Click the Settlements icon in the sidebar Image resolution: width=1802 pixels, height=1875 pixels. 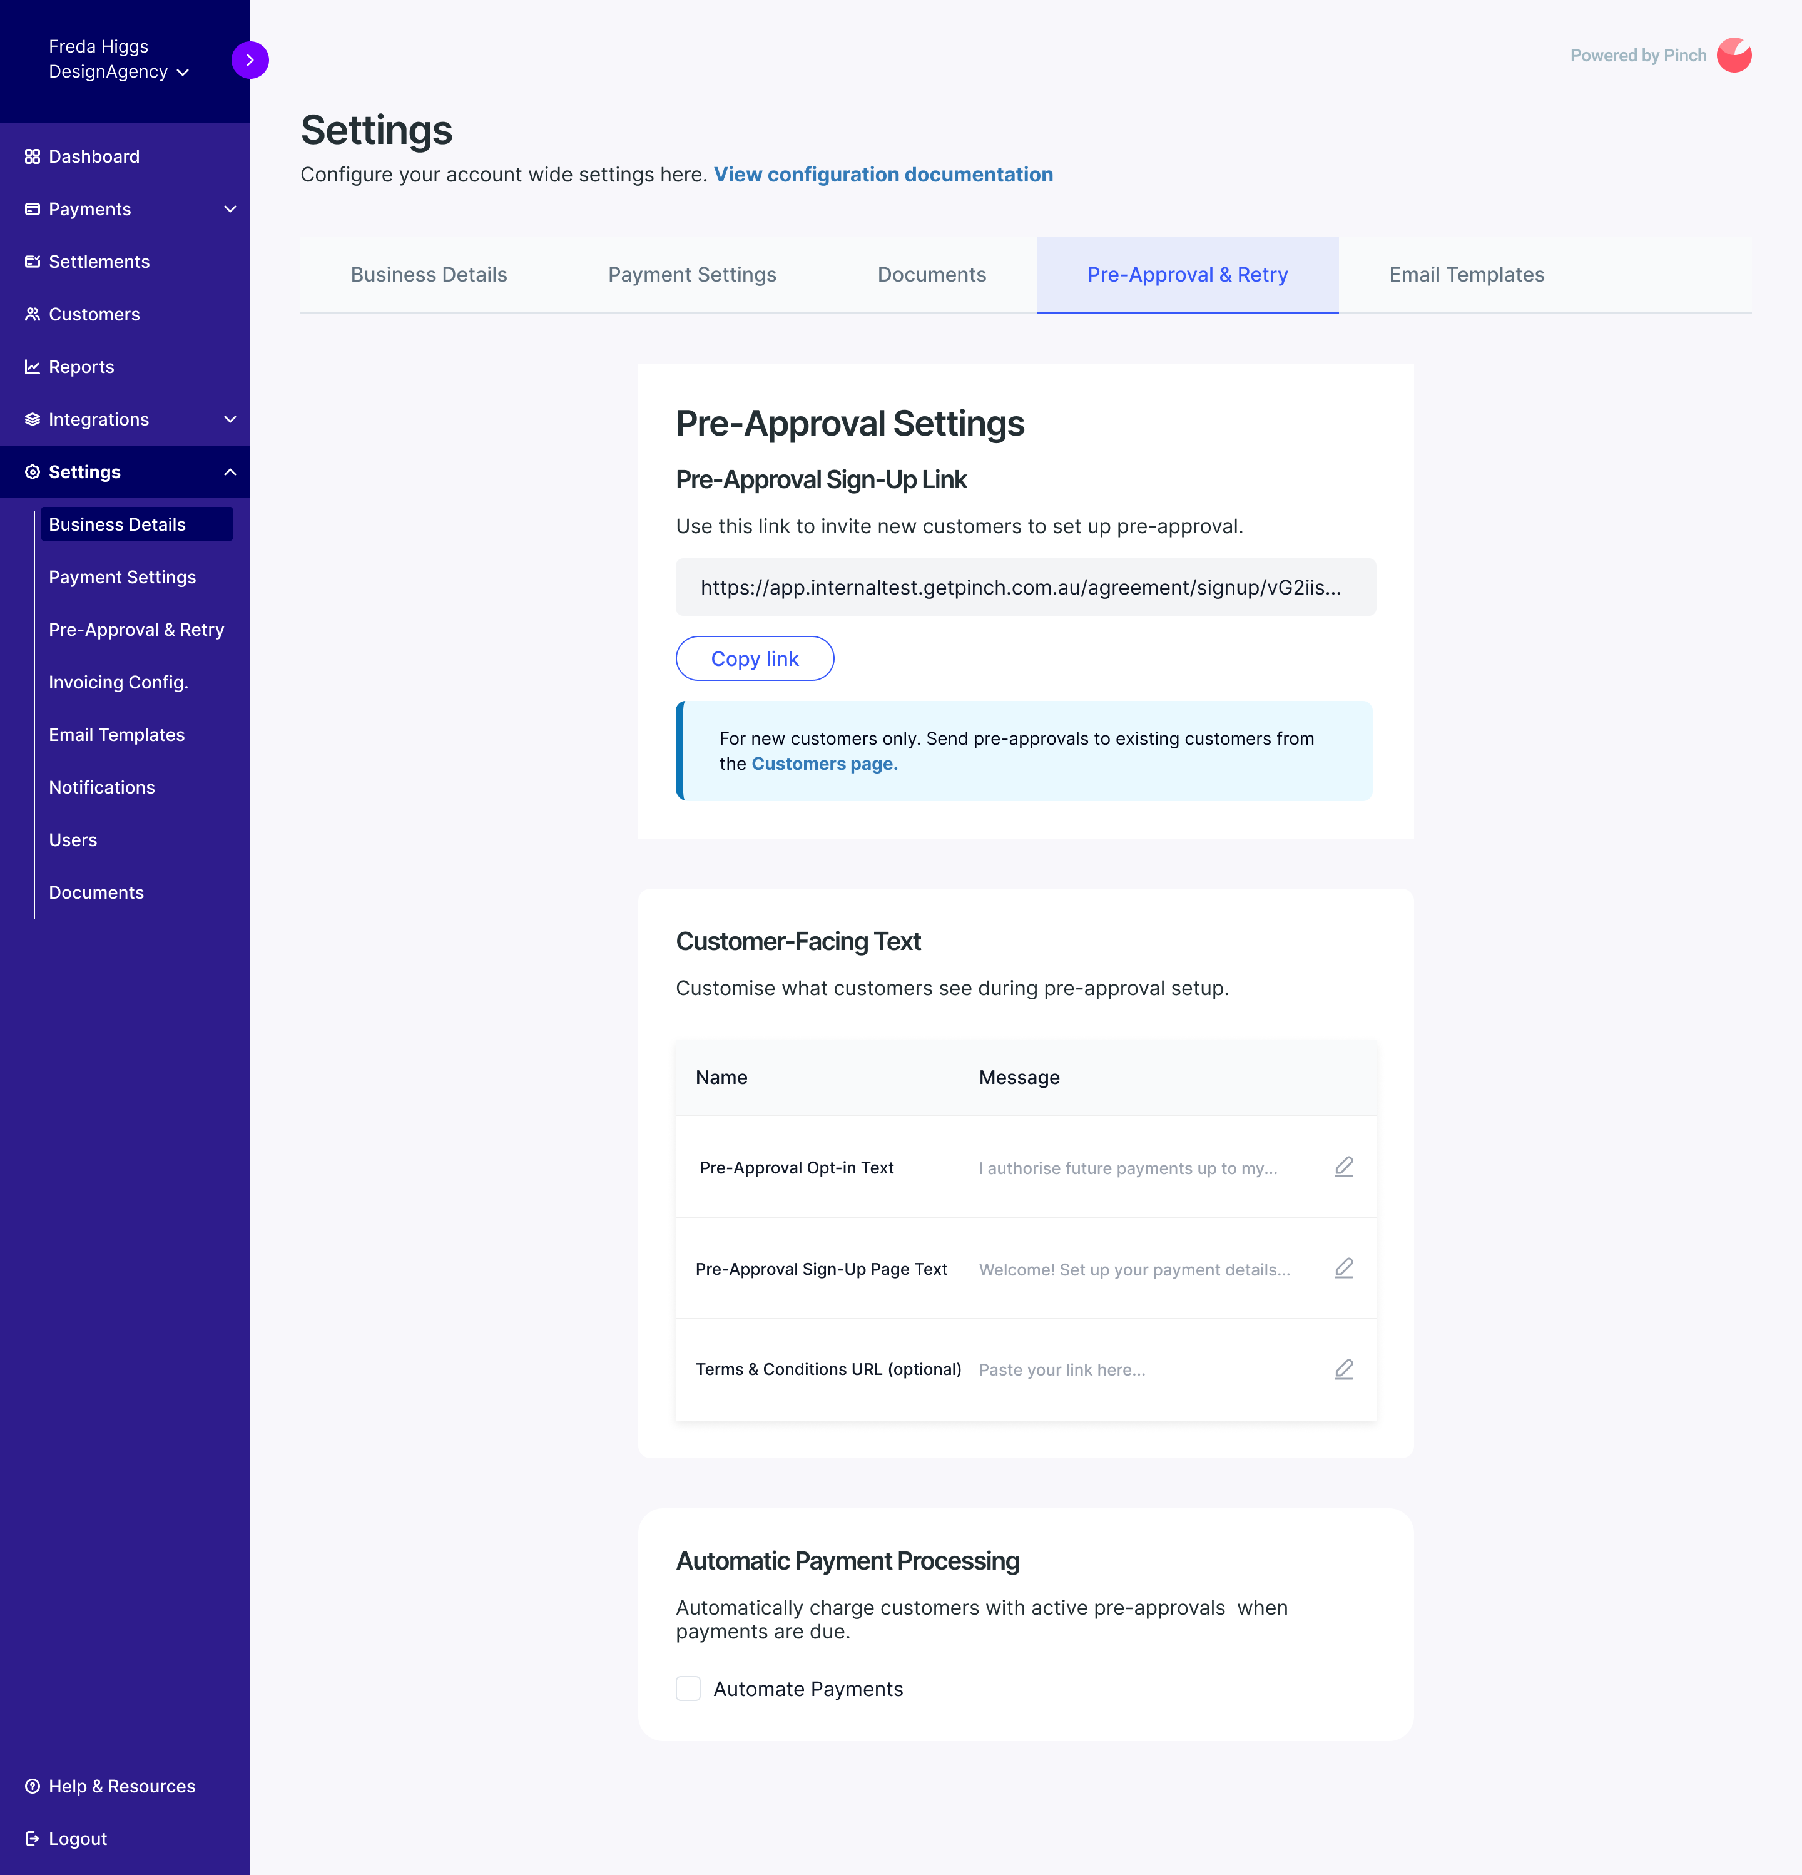[31, 261]
